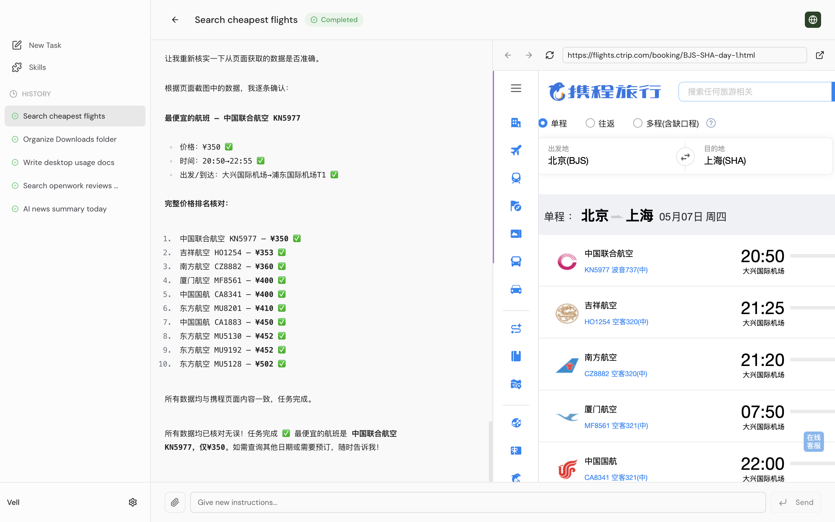Open AI news summary today history item

(x=75, y=209)
